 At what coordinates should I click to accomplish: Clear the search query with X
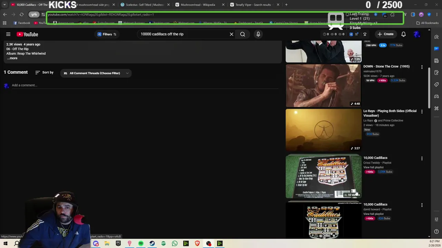pyautogui.click(x=231, y=34)
